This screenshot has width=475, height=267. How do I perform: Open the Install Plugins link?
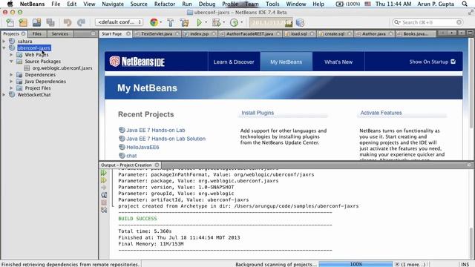pos(258,113)
